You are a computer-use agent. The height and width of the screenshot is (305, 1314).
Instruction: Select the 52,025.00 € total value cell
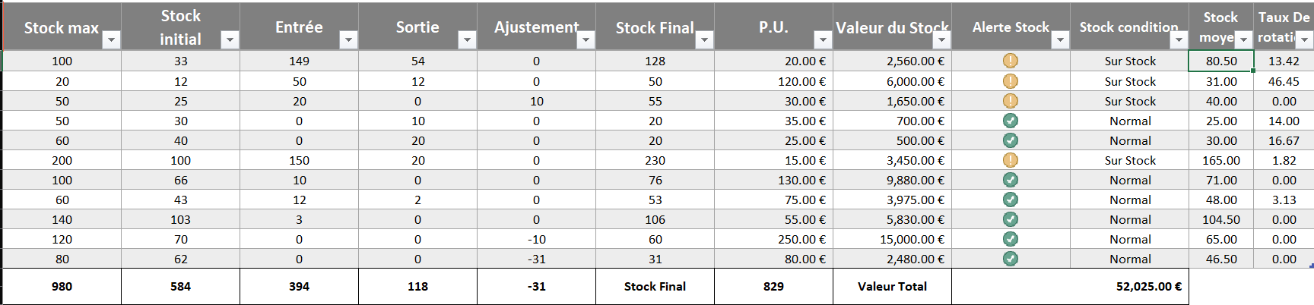(1070, 287)
